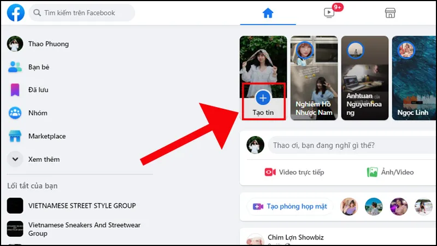Image resolution: width=437 pixels, height=246 pixels.
Task: Click Chim Lợn Showbiz page avatar
Action: tap(255, 239)
